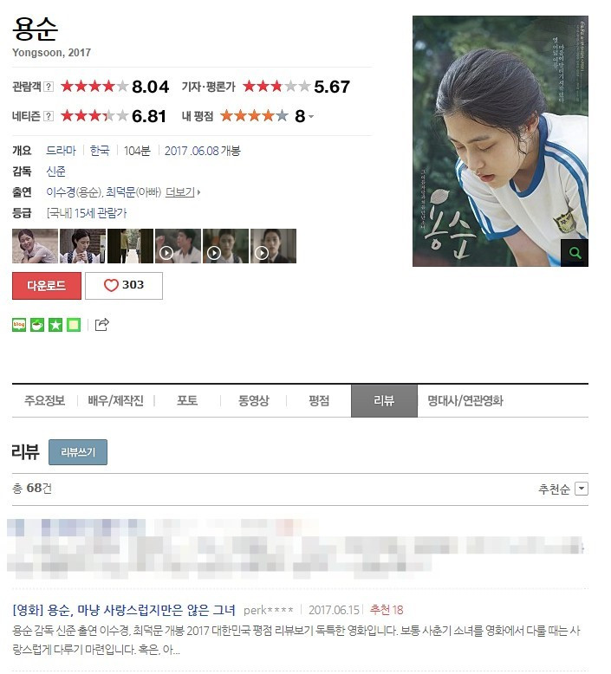
Task: Open first still photo thumbnail
Action: tap(35, 246)
